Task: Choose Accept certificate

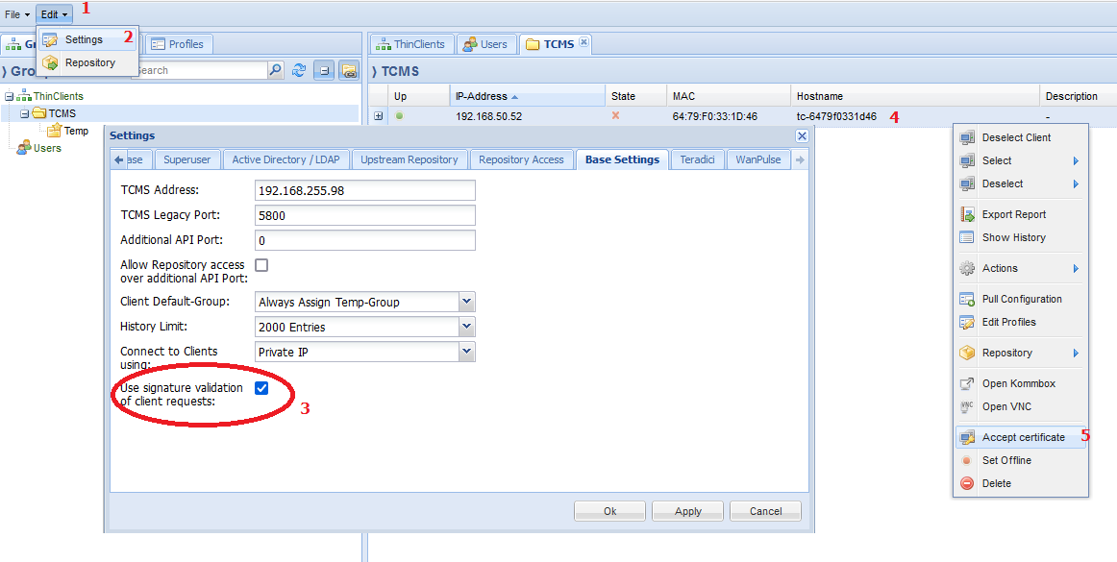Action: click(1020, 437)
